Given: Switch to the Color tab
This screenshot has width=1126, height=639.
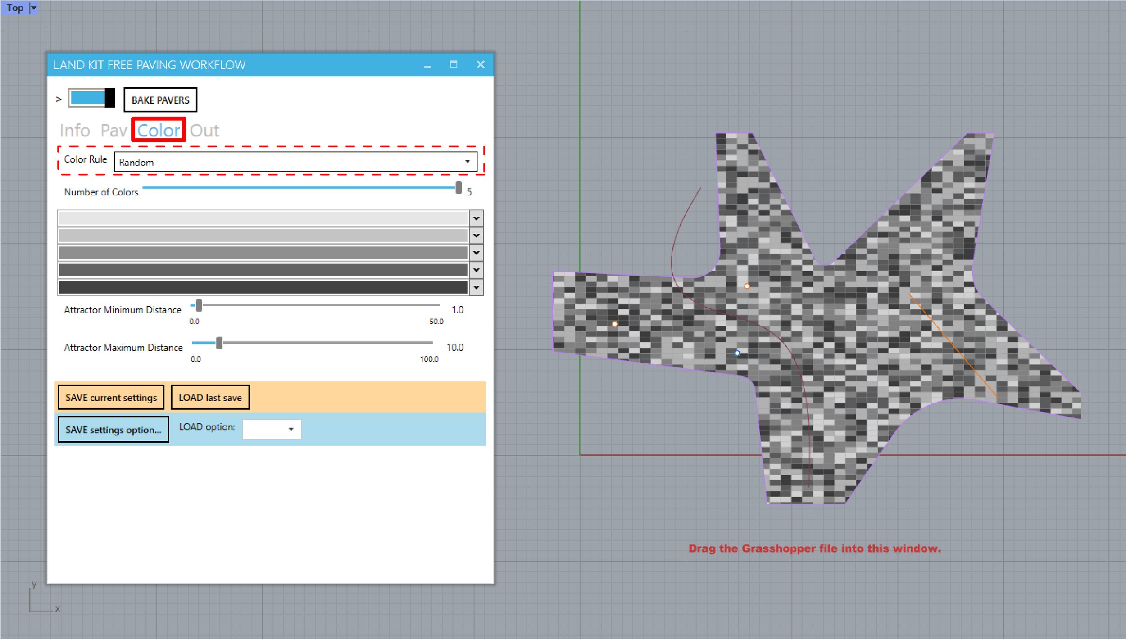Looking at the screenshot, I should point(158,130).
